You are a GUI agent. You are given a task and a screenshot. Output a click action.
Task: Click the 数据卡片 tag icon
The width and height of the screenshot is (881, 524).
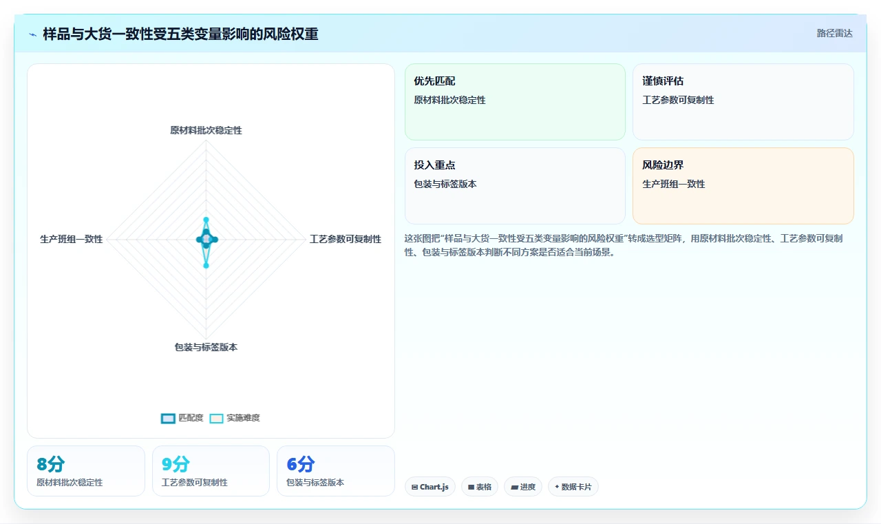tap(557, 487)
